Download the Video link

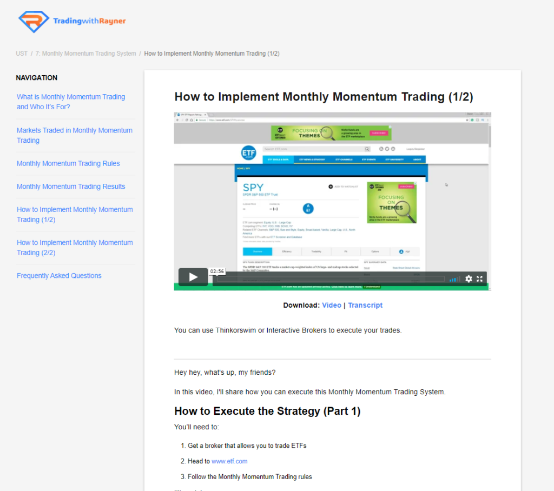point(332,305)
